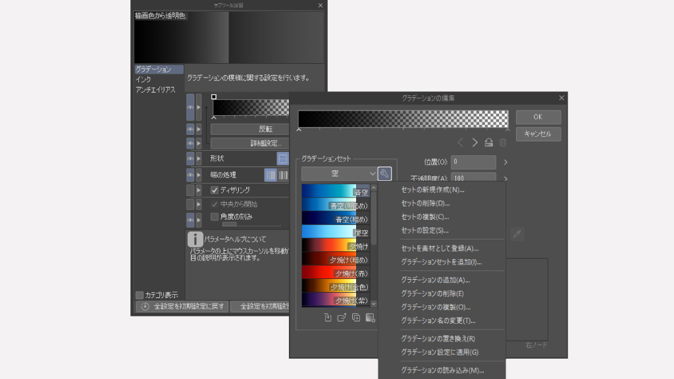Click the eyedropper icon
The width and height of the screenshot is (674, 379).
tap(517, 234)
